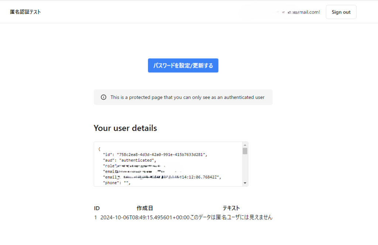Image resolution: width=378 pixels, height=245 pixels.
Task: Click the 2024-10-06 timestamp cell
Action: (145, 217)
